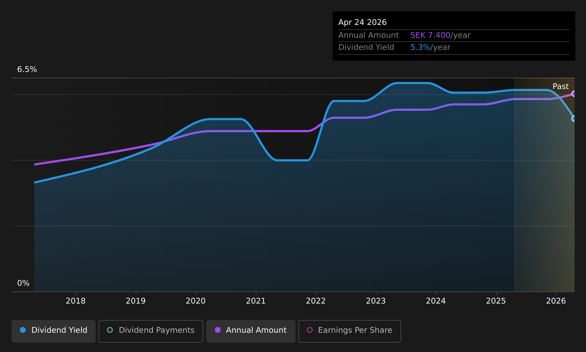Click the purple Annual Amount endpoint marker

(574, 94)
